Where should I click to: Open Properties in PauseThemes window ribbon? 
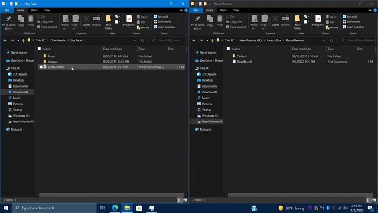tap(318, 21)
